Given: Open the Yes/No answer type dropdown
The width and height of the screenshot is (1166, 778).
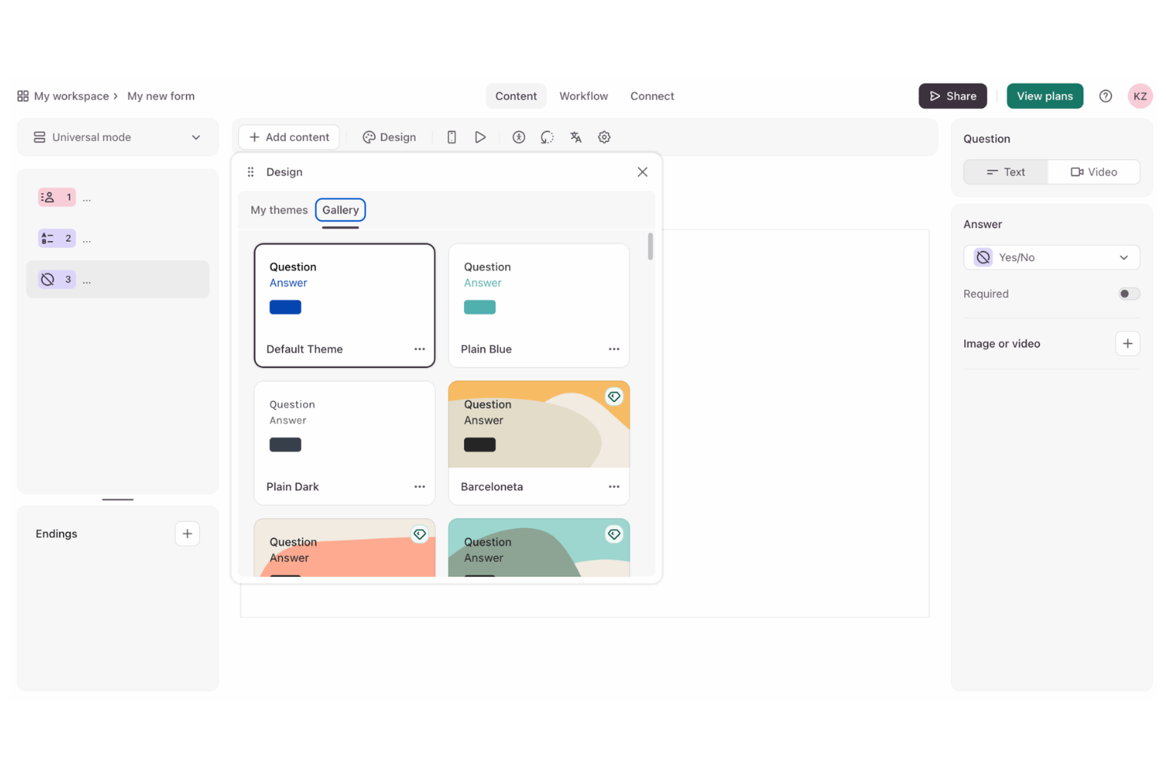Looking at the screenshot, I should tap(1052, 258).
